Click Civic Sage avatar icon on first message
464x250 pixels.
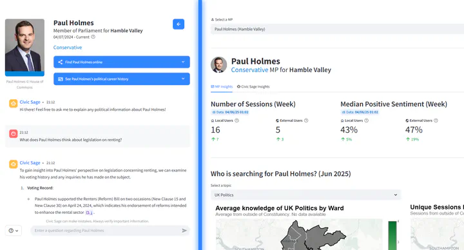[x=14, y=104]
